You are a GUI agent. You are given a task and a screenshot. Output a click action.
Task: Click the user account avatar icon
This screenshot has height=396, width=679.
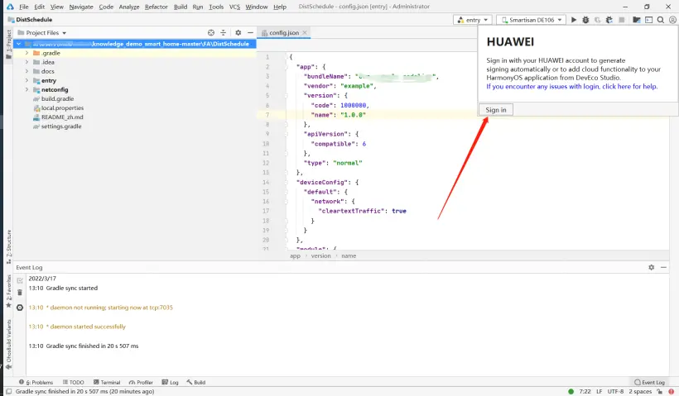(672, 20)
